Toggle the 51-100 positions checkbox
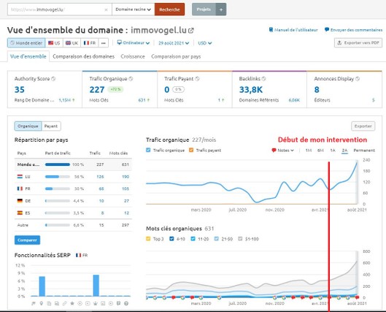This screenshot has height=312, width=386. [240, 238]
